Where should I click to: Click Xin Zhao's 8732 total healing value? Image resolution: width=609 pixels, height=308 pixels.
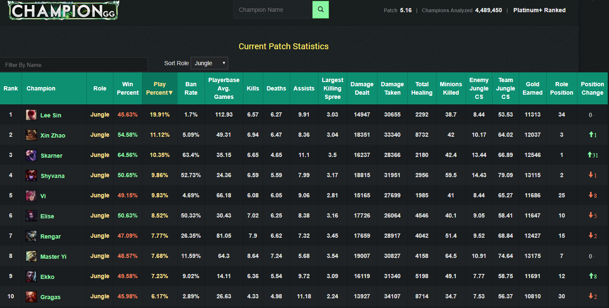tap(422, 135)
